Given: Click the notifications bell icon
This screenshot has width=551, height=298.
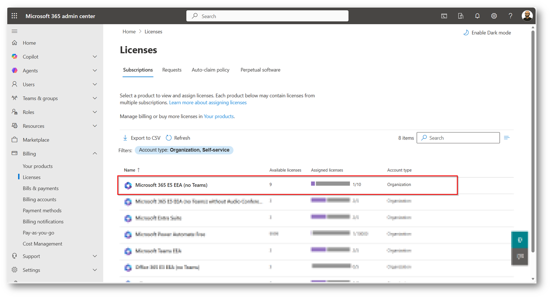Looking at the screenshot, I should click(x=477, y=16).
